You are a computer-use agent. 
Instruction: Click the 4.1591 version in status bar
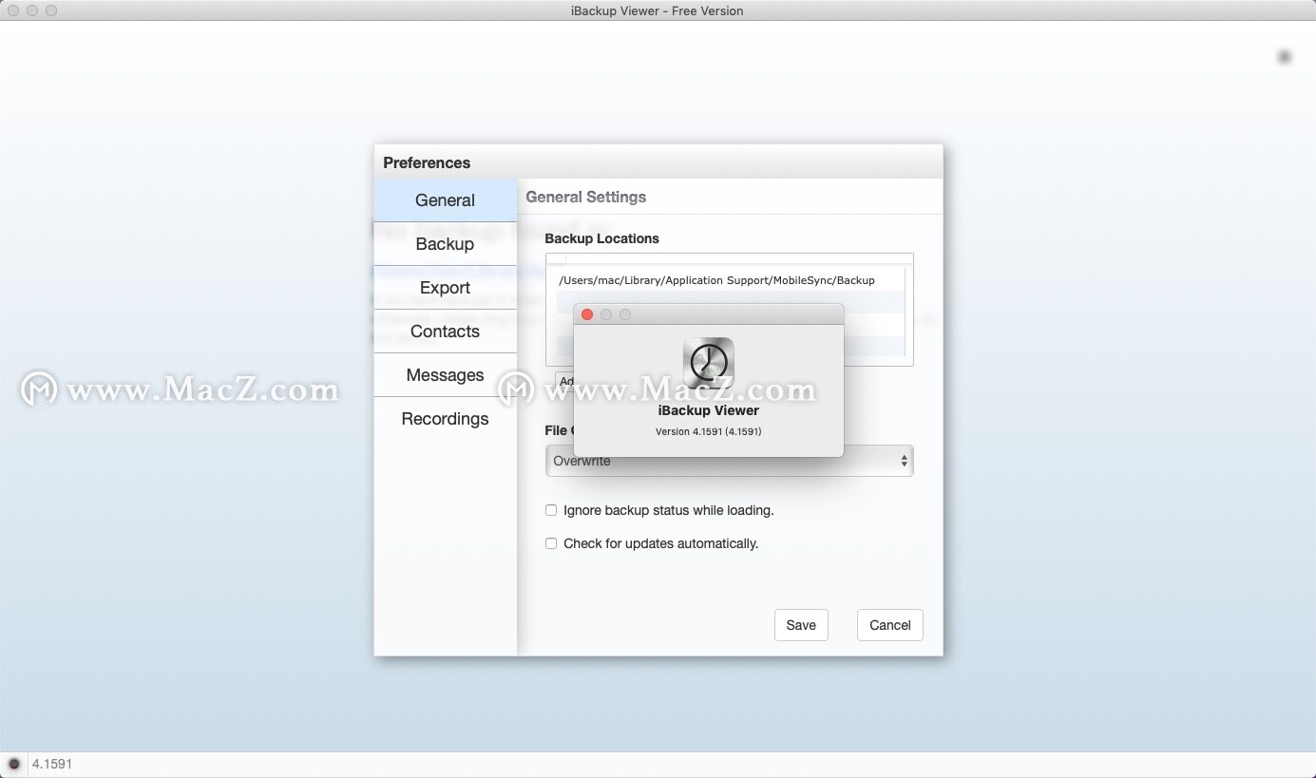coord(52,764)
